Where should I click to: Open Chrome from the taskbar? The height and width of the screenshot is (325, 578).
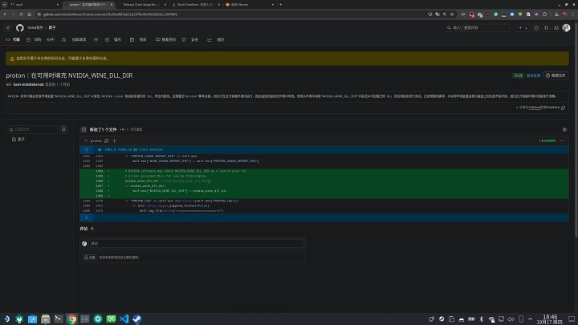71,319
